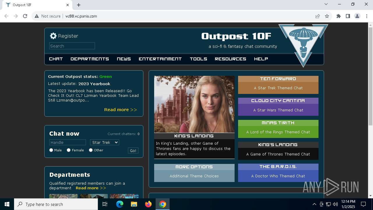The height and width of the screenshot is (210, 373).
Task: Open the DEPARTMENTS menu
Action: [x=90, y=59]
